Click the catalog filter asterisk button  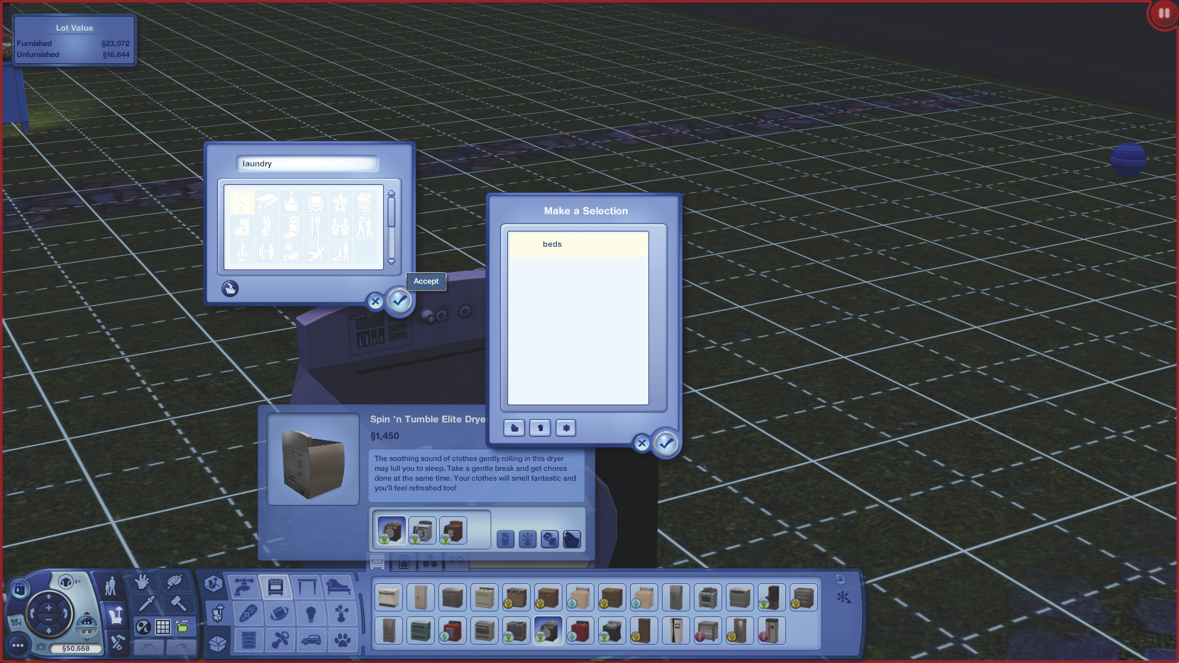[844, 597]
